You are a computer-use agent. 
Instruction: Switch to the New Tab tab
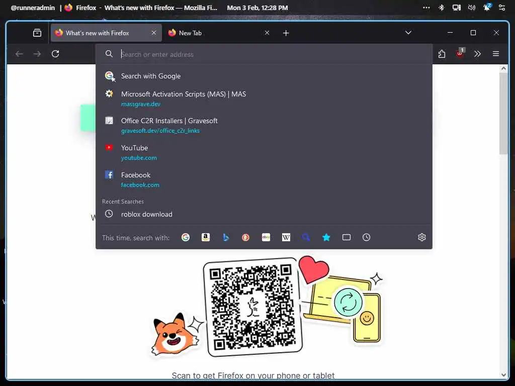(219, 33)
